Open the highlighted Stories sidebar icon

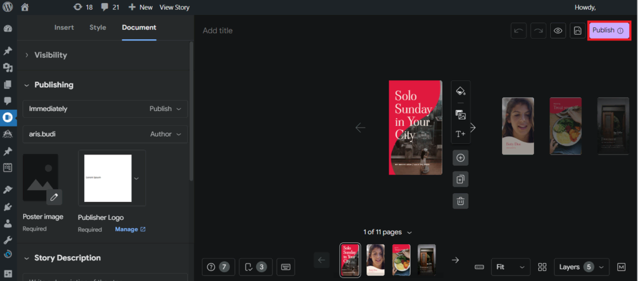tap(7, 118)
